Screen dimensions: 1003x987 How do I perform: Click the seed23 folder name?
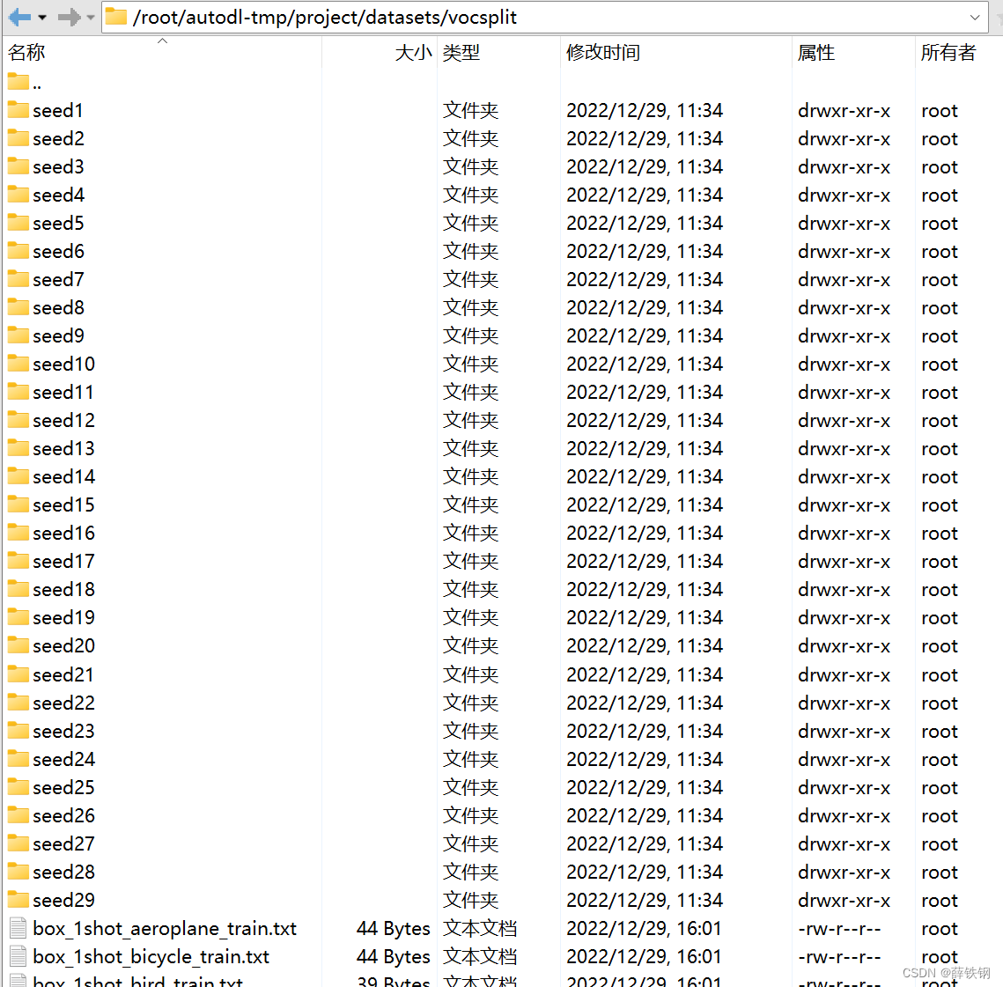coord(64,731)
